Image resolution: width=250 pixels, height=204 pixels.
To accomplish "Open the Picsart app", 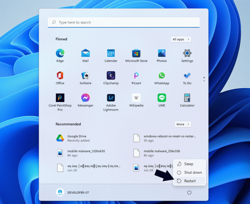I will 136,78.
